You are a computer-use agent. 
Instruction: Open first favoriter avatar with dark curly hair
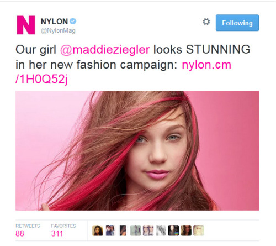pyautogui.click(x=98, y=231)
